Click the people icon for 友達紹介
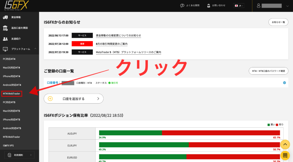The image size is (293, 162). [5, 39]
